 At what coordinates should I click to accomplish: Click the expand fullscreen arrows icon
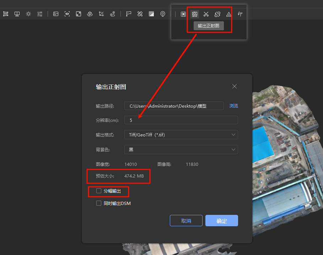(x=79, y=14)
